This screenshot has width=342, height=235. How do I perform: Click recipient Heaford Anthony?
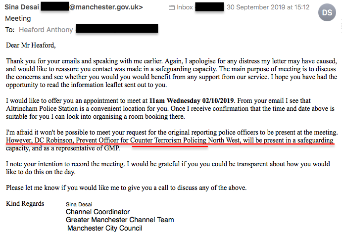46,30
